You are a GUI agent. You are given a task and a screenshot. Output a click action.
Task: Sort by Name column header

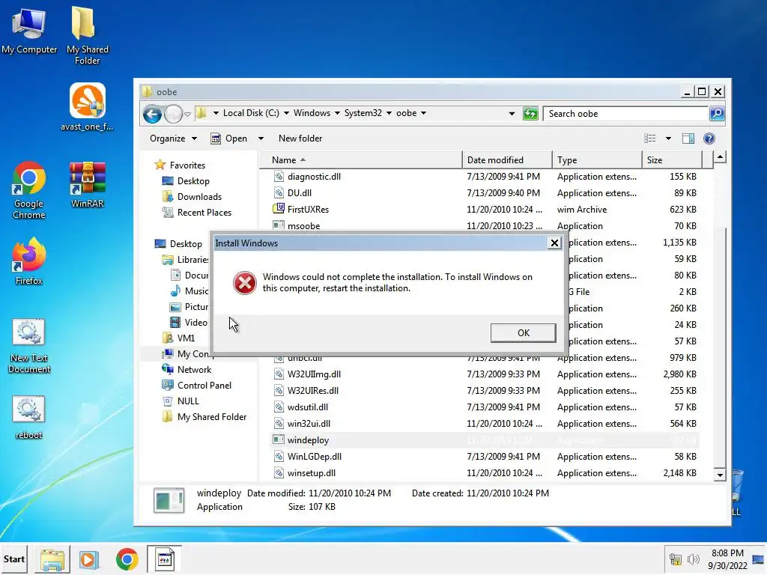(x=360, y=160)
